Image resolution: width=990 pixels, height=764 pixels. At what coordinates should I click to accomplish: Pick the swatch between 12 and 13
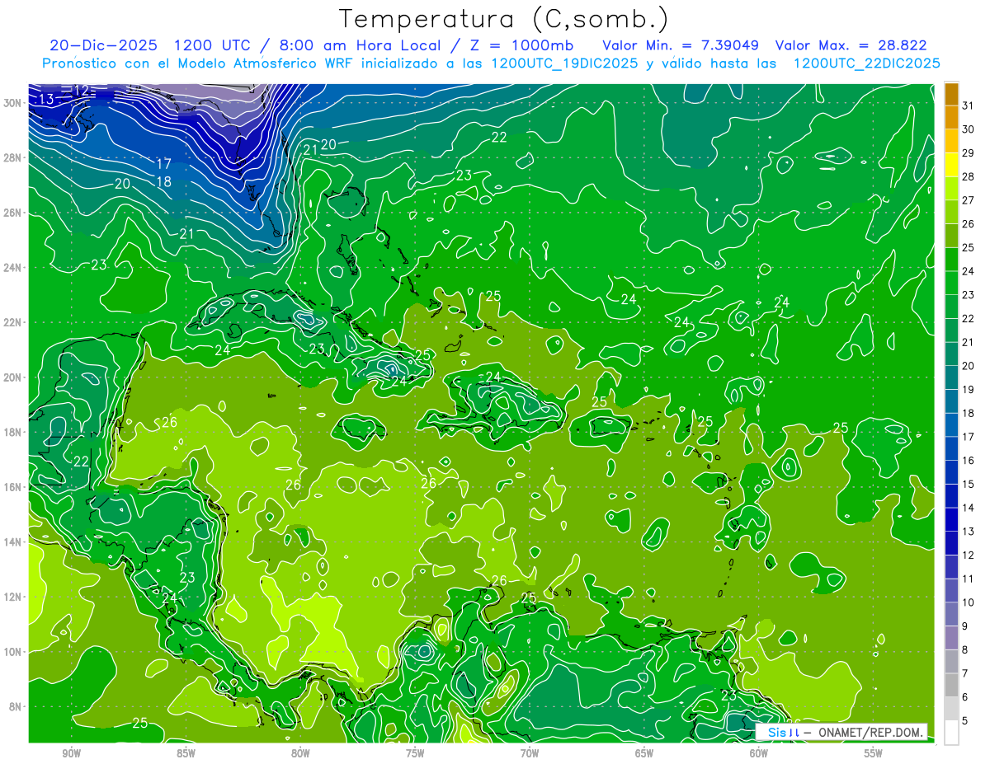point(951,543)
